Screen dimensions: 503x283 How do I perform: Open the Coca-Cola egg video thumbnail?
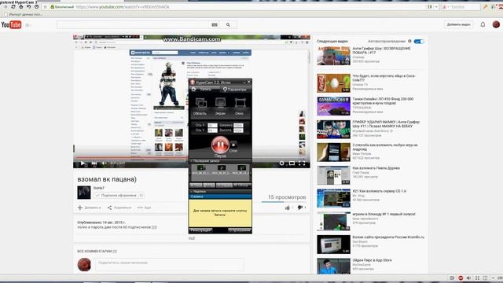click(x=333, y=83)
